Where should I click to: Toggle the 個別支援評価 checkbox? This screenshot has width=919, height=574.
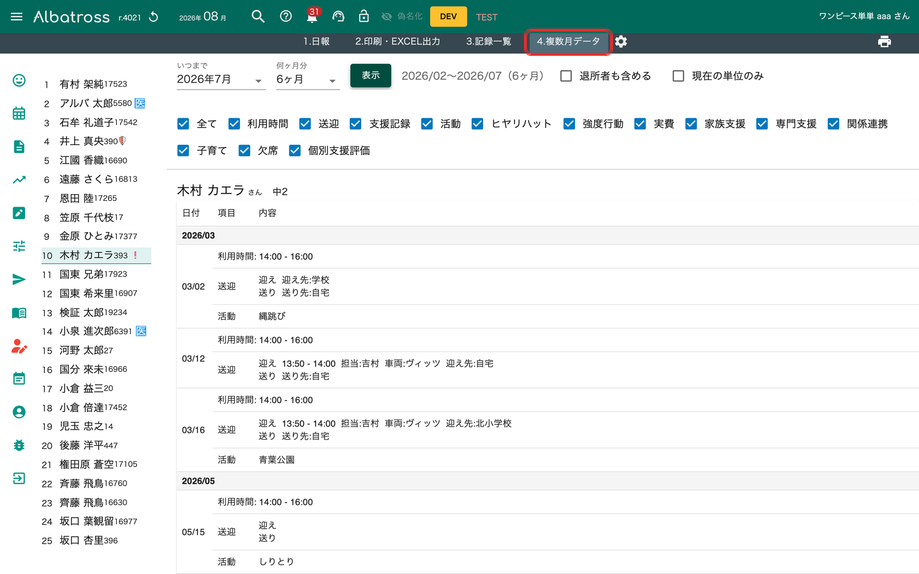point(295,150)
